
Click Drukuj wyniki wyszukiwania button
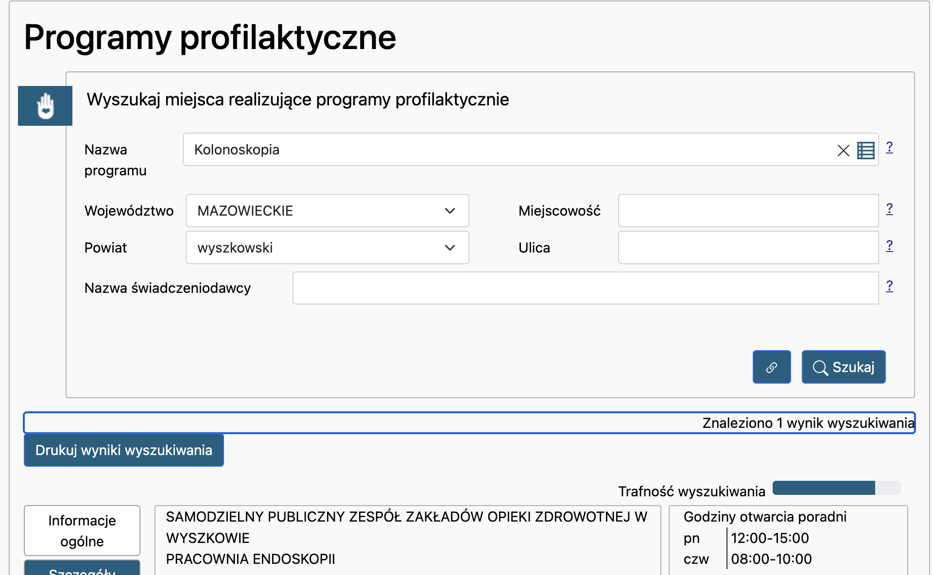(x=124, y=450)
